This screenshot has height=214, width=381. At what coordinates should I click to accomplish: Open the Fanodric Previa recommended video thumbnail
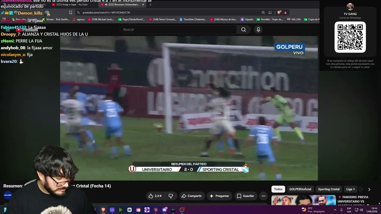click(304, 200)
